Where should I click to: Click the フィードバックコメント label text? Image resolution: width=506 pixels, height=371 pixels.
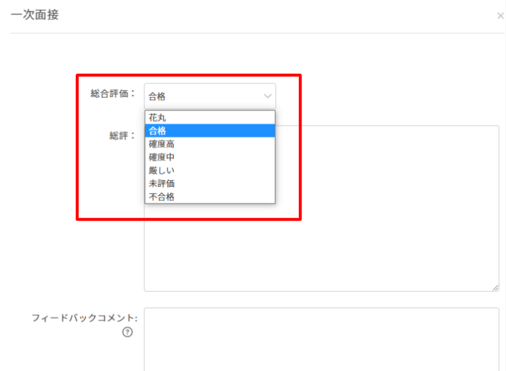[x=84, y=318]
